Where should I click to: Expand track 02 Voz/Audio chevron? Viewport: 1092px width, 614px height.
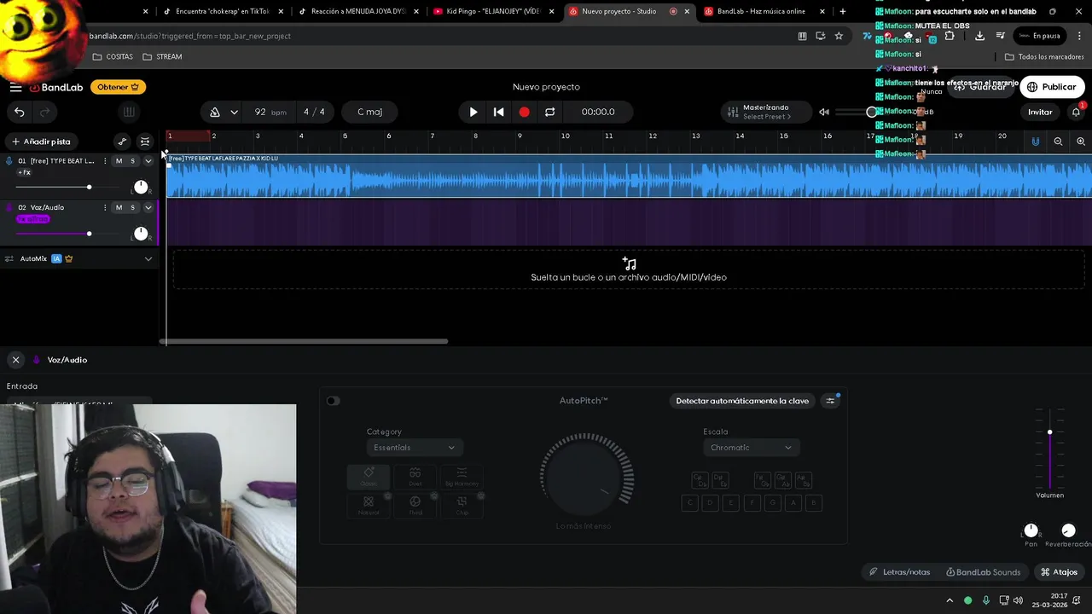tap(148, 207)
